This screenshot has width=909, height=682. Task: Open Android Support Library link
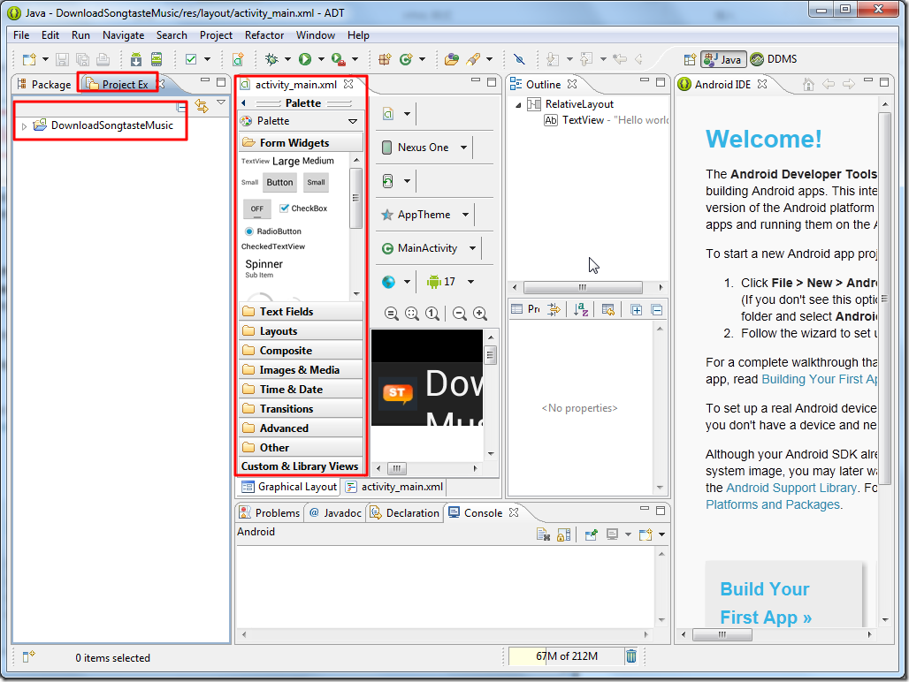791,488
